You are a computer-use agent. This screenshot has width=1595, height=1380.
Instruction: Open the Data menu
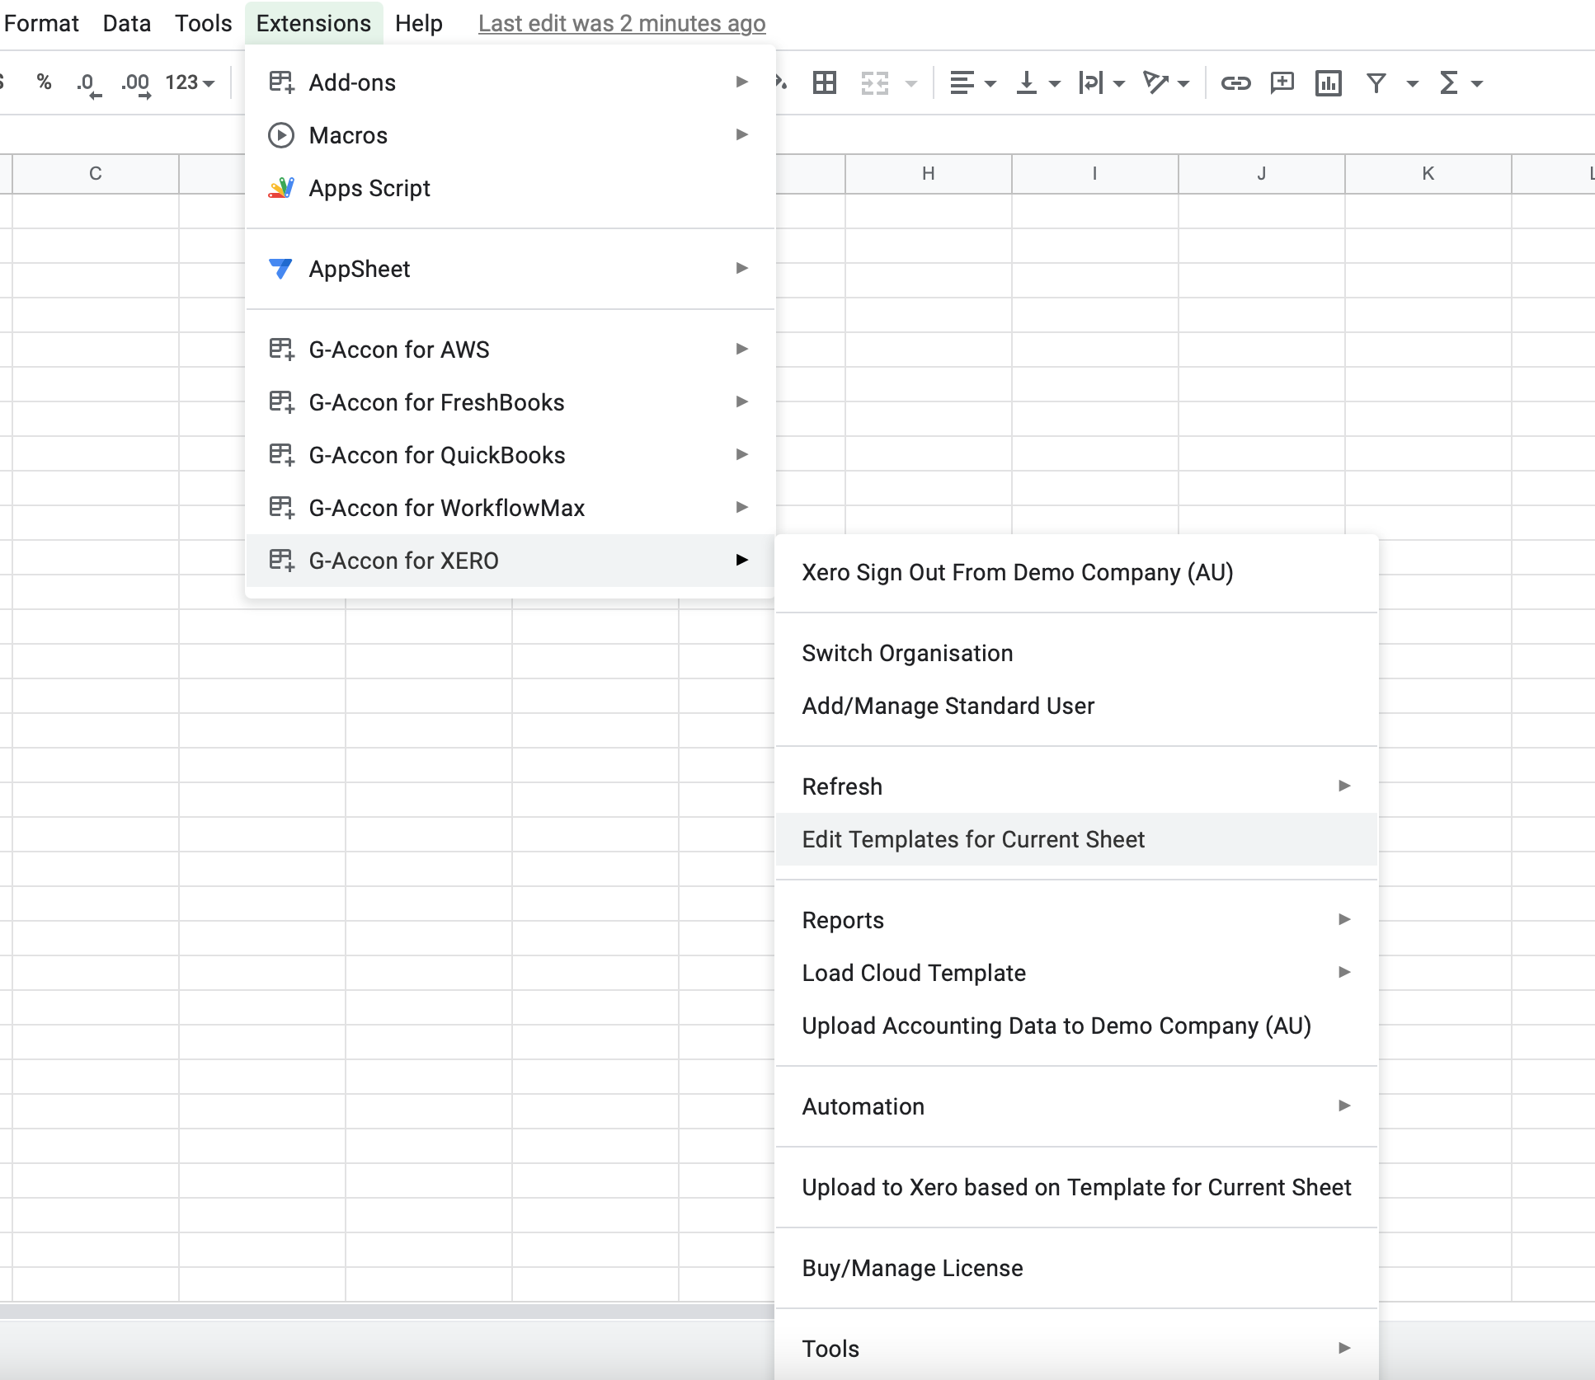[127, 23]
